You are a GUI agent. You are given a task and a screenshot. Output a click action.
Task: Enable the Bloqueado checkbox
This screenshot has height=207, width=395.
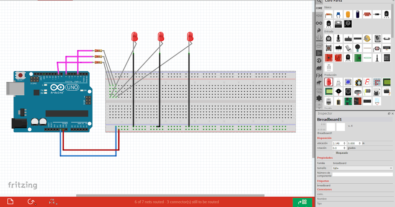[334, 152]
